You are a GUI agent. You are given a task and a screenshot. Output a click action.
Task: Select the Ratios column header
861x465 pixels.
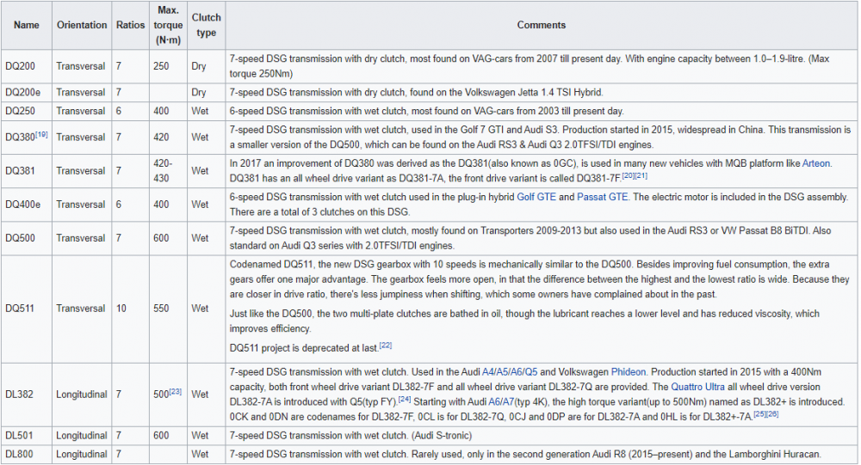[x=130, y=25]
